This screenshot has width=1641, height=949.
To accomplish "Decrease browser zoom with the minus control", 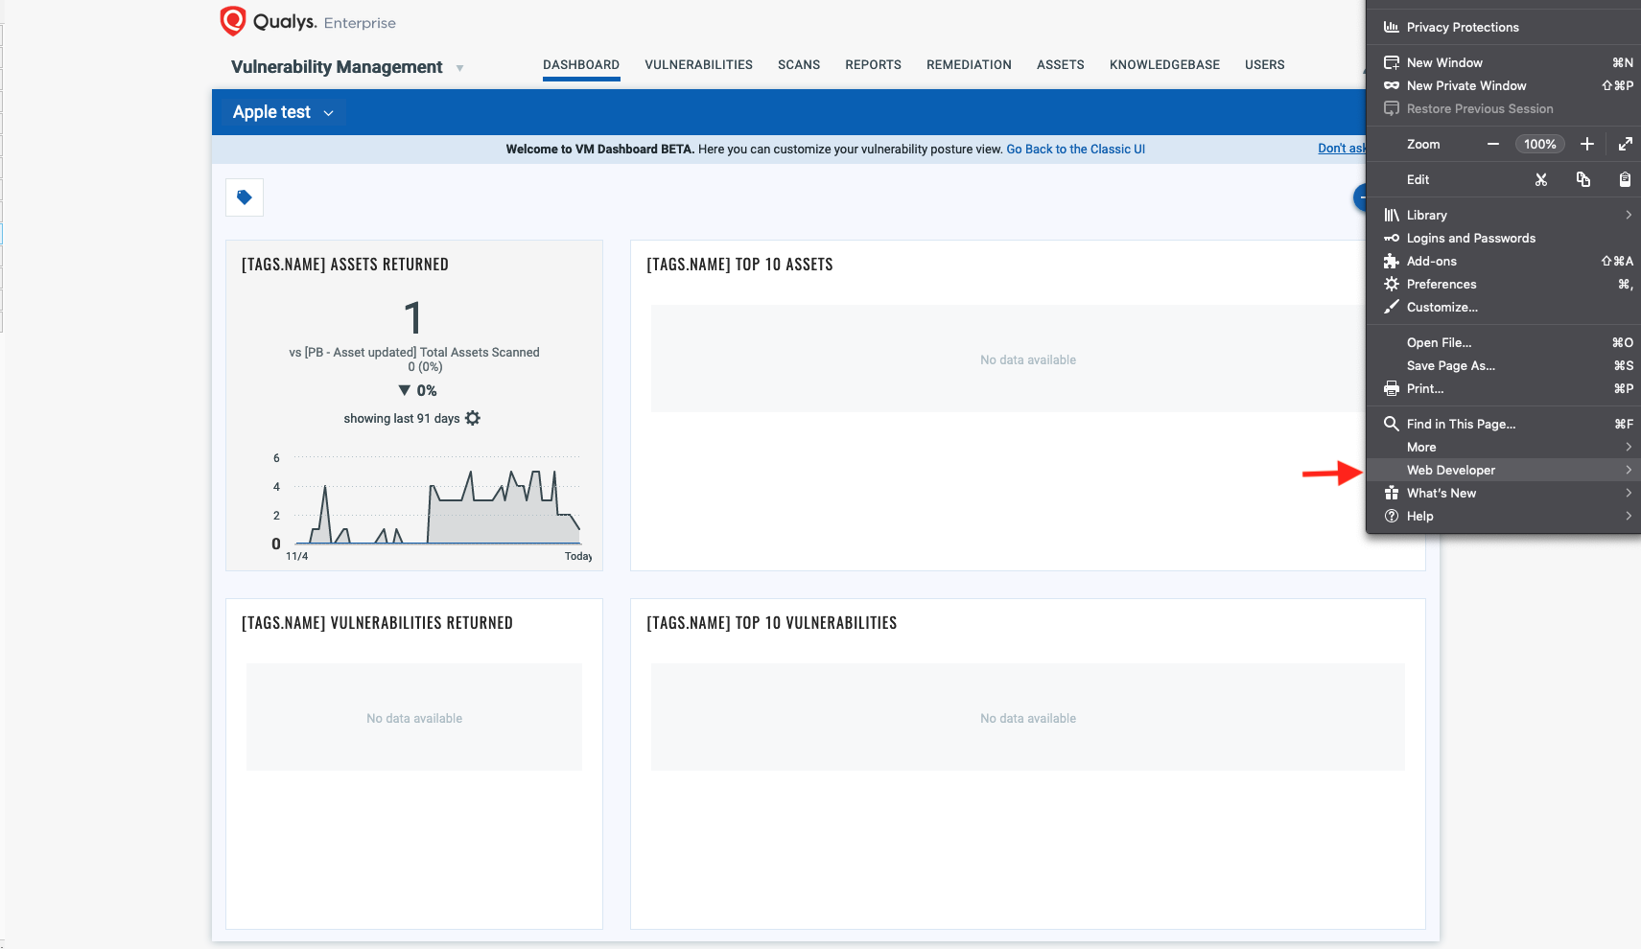I will pos(1493,144).
